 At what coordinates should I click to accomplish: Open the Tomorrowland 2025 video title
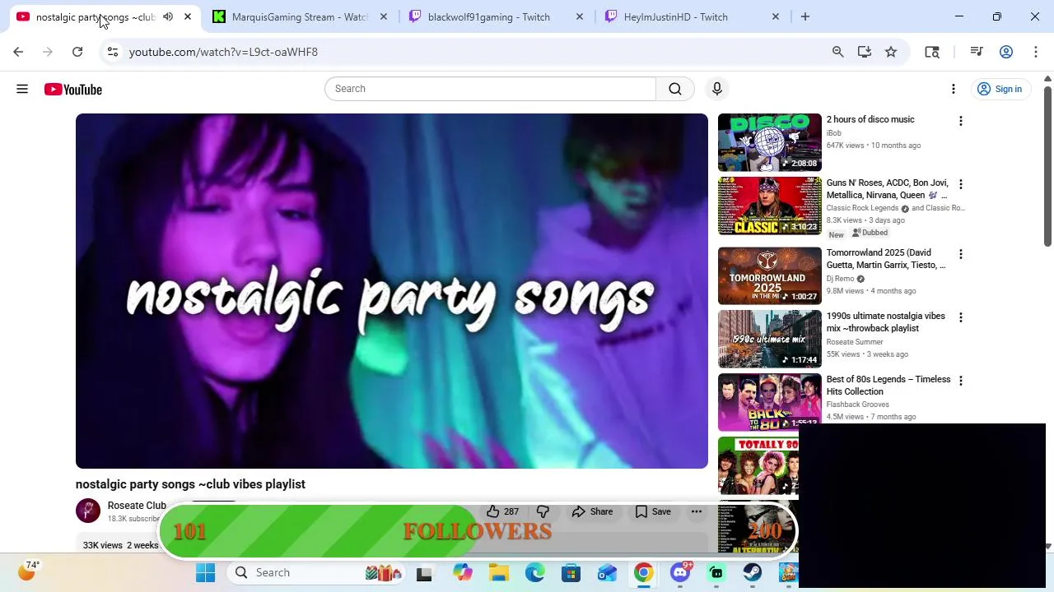[886, 259]
